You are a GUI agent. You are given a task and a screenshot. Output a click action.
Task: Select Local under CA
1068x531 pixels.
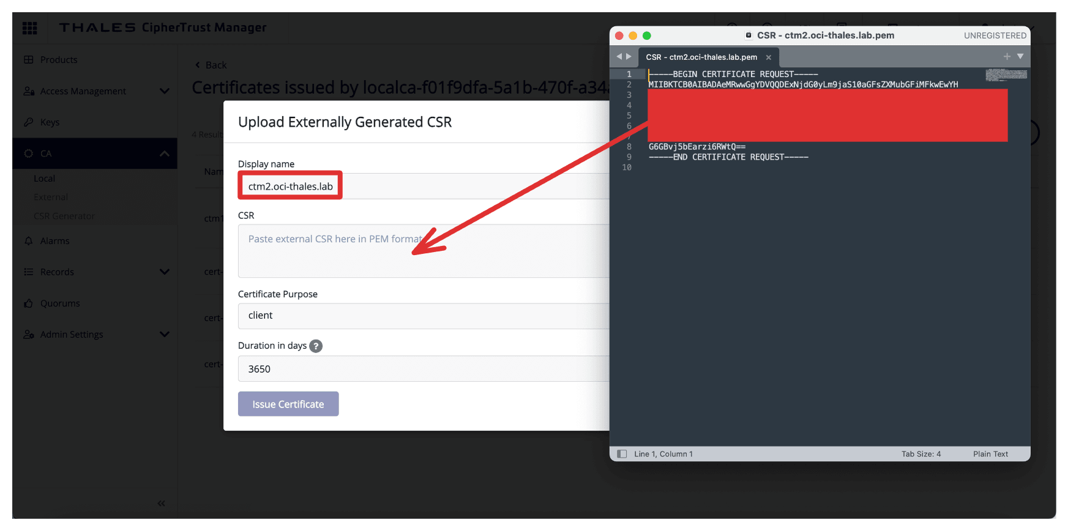[x=44, y=178]
